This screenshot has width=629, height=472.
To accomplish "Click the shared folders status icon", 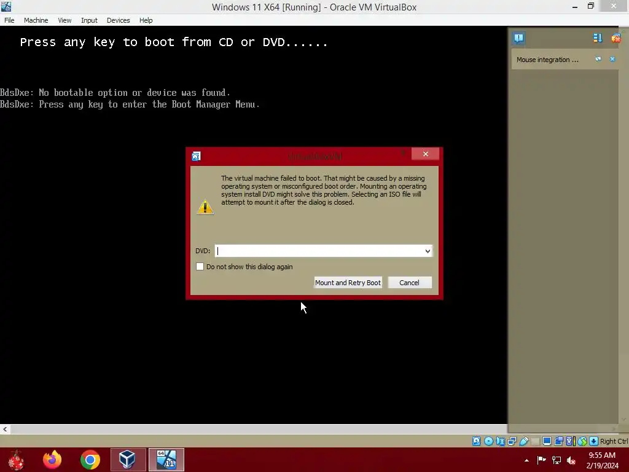I will click(535, 441).
